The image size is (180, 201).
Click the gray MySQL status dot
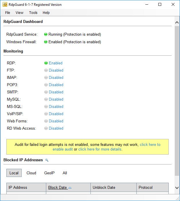(x=46, y=99)
